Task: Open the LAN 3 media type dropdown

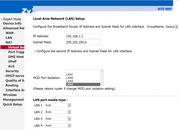Action: click(58, 119)
